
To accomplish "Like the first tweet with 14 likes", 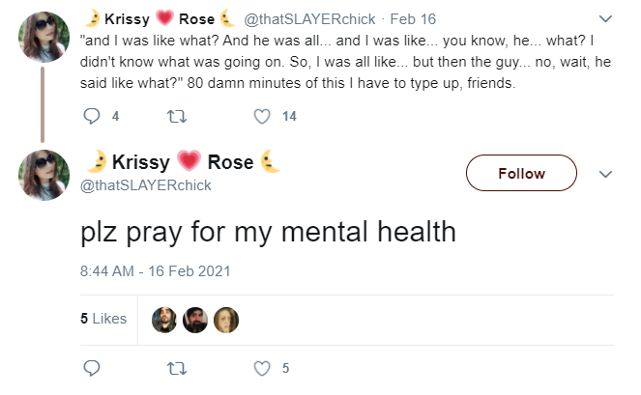I will [262, 117].
